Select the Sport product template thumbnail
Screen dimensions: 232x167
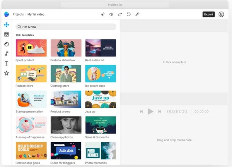point(31,48)
